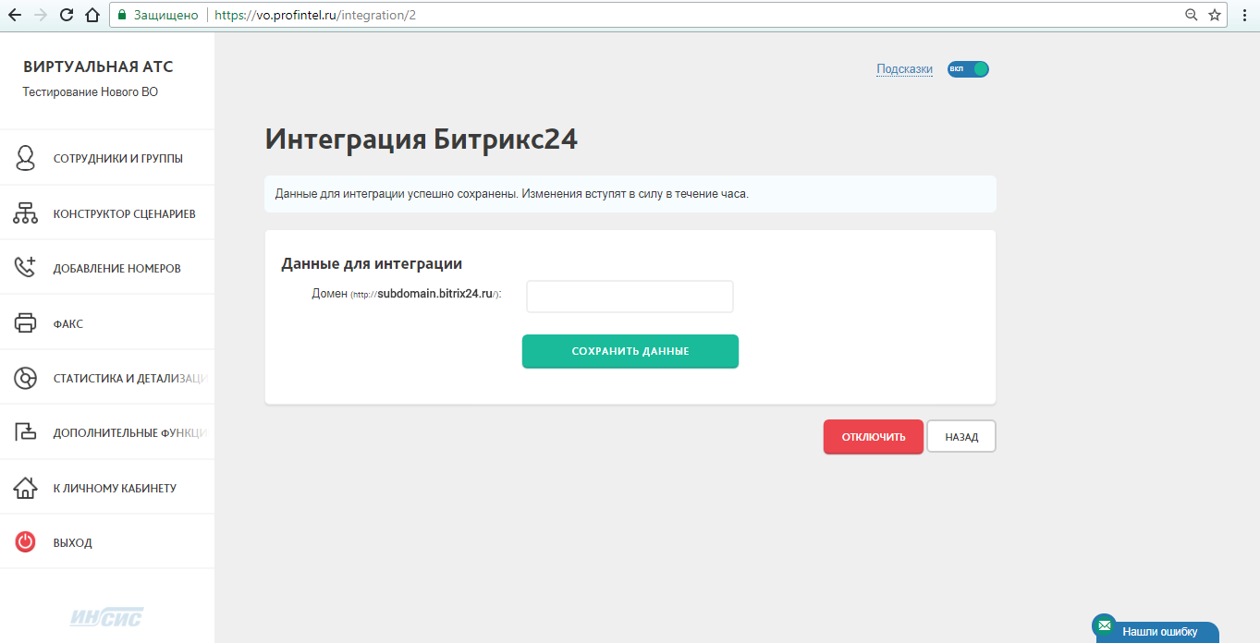Click the subdomain.bitrix24.ru label text
This screenshot has height=643, width=1260.
pos(434,294)
